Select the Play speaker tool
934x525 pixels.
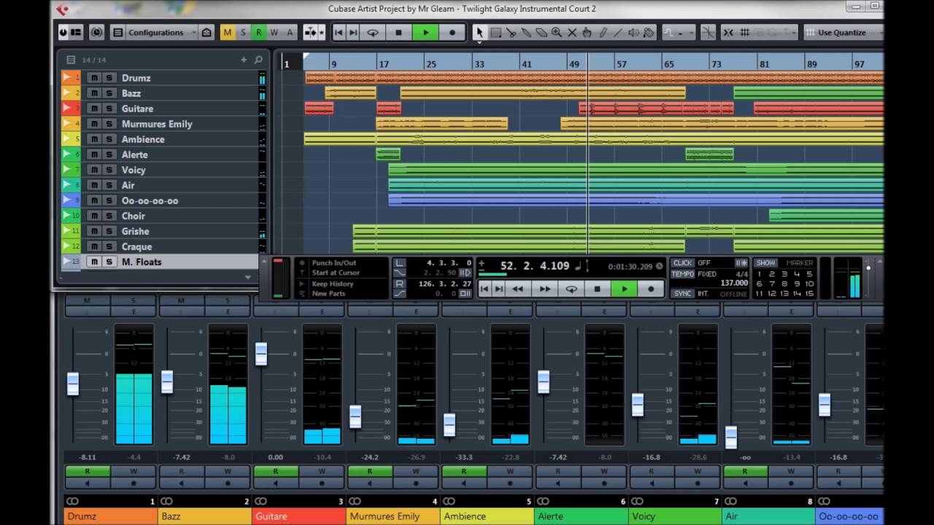coord(633,32)
